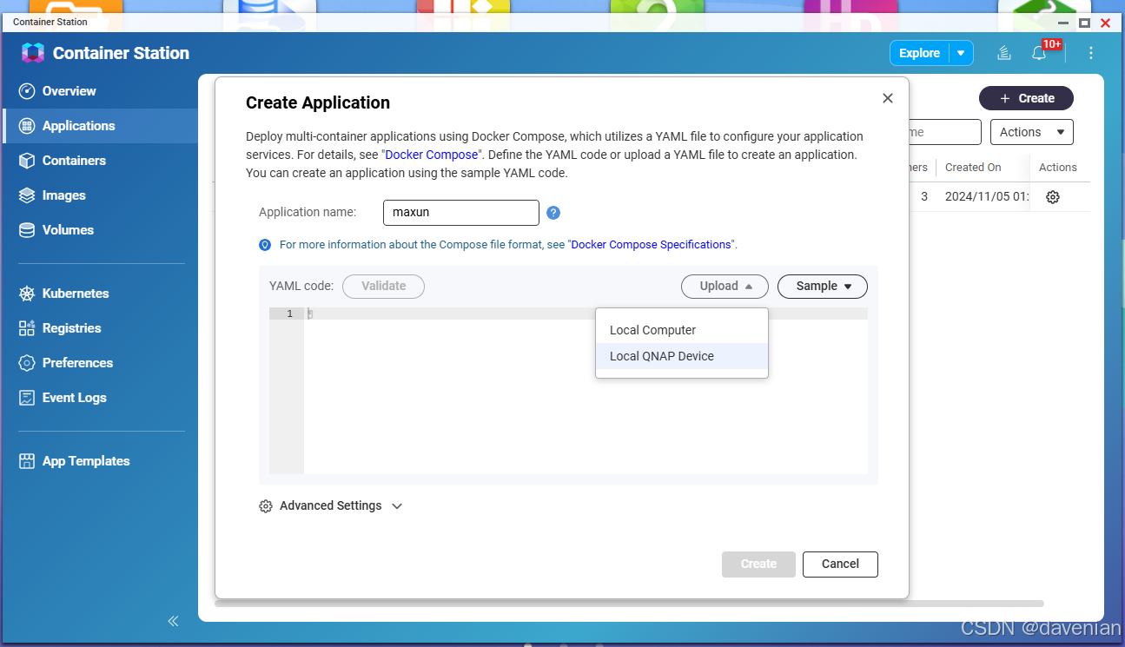Click the search field behind the dialog
The width and height of the screenshot is (1125, 647).
tap(945, 132)
